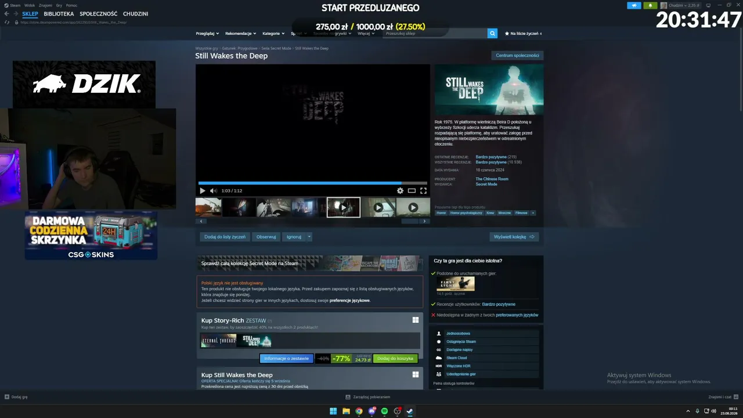The width and height of the screenshot is (743, 418).
Task: Expand the Rekomendacje dropdown menu
Action: (241, 34)
